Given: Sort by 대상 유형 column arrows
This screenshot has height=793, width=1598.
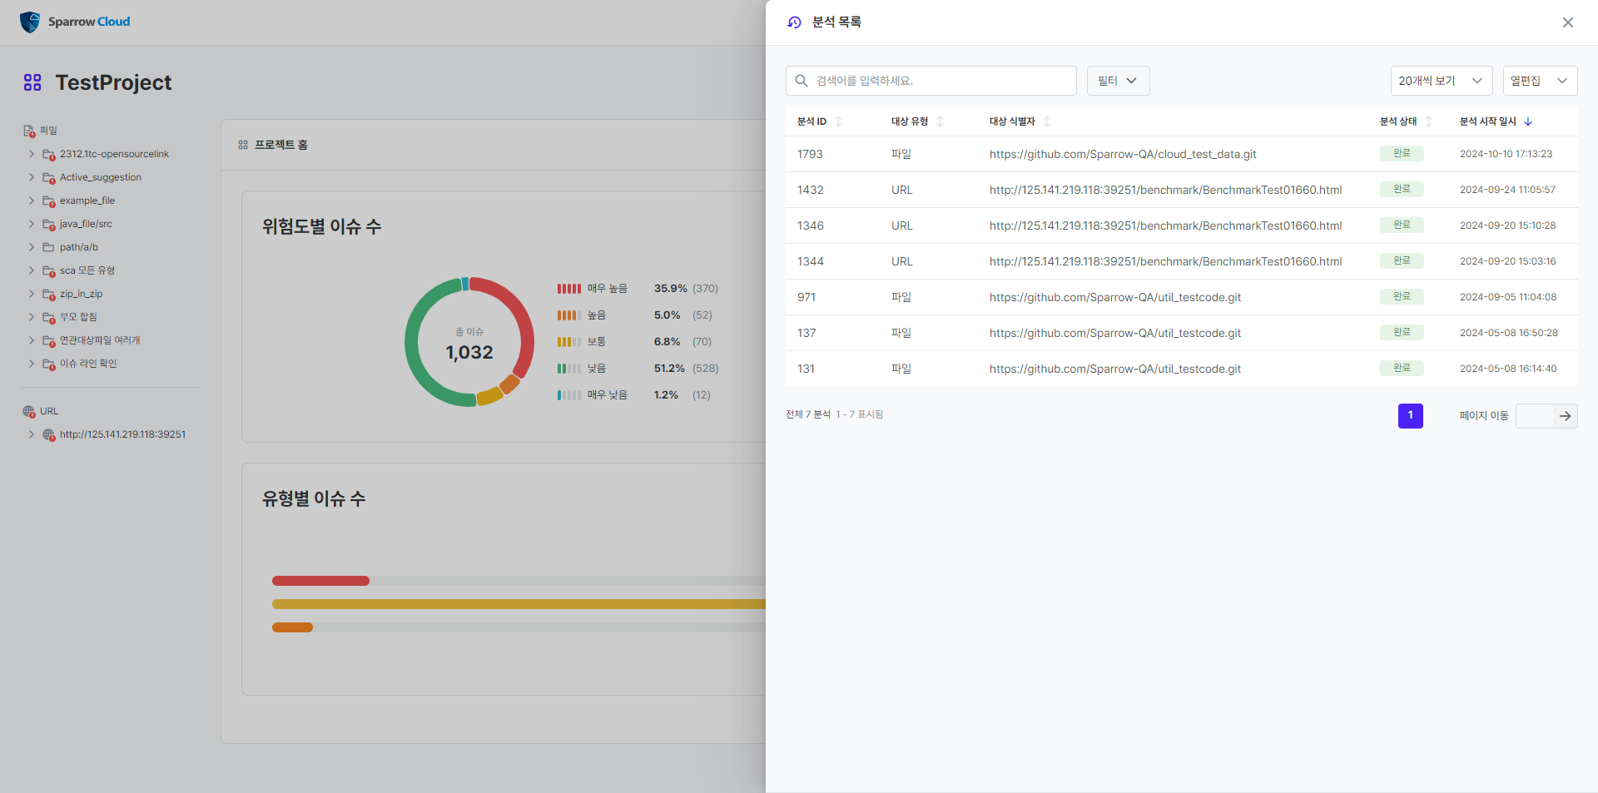Looking at the screenshot, I should click(940, 121).
